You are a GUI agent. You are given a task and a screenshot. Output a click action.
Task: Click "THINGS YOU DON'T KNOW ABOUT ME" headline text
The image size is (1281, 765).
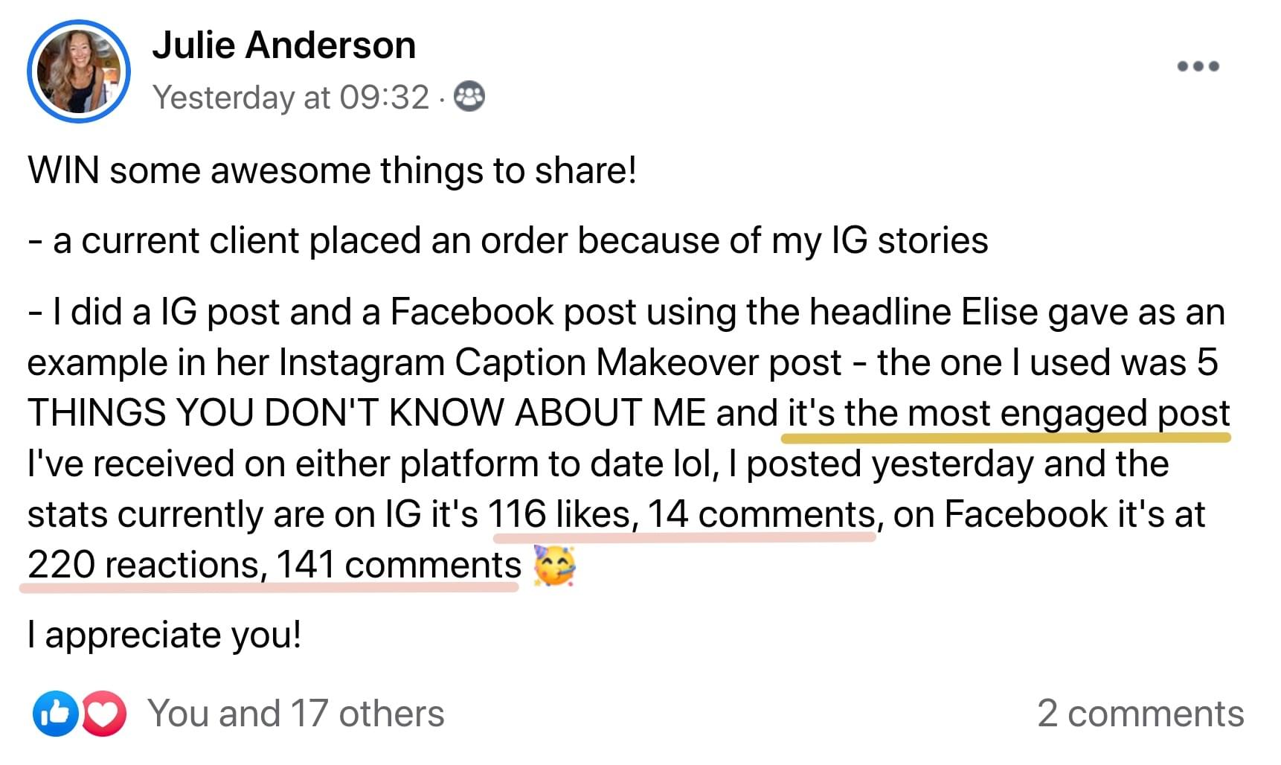[x=366, y=413]
